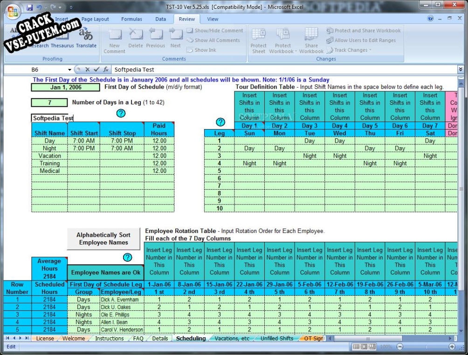The height and width of the screenshot is (355, 468).
Task: Toggle Show All Comments
Action: [x=213, y=40]
